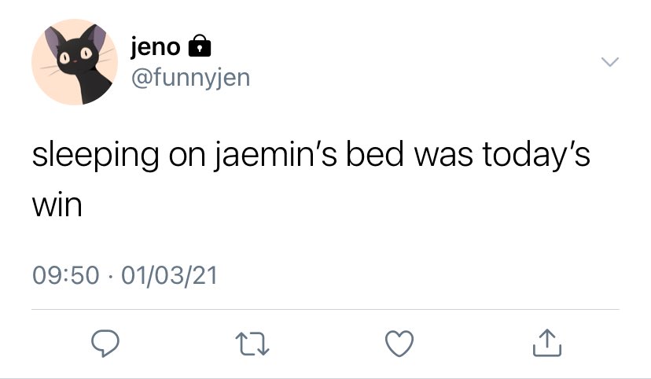Click the padlock protected-account icon beside jeno

point(200,46)
